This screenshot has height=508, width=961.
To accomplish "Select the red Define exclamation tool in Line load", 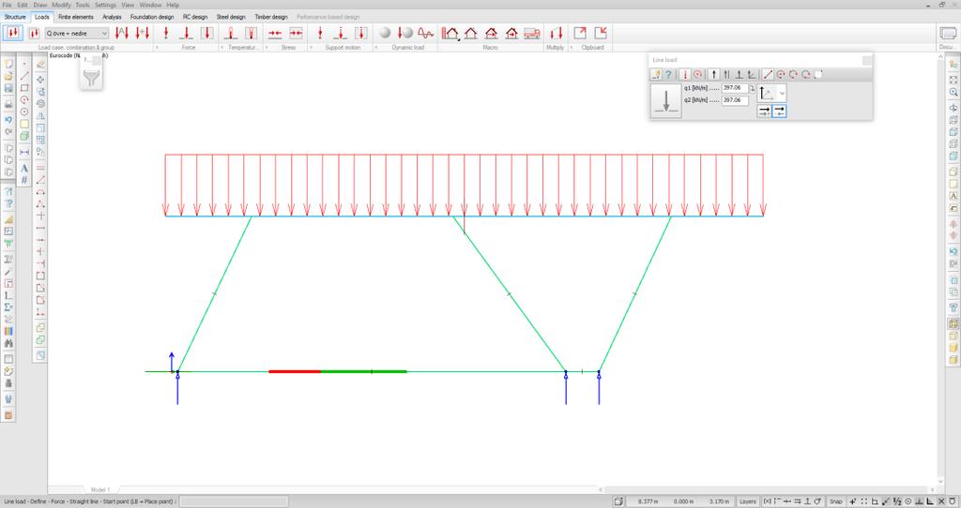I will (x=685, y=75).
